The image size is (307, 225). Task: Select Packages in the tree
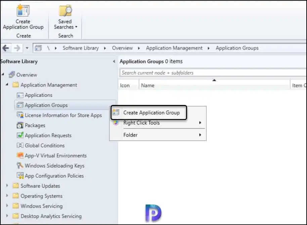pos(35,125)
